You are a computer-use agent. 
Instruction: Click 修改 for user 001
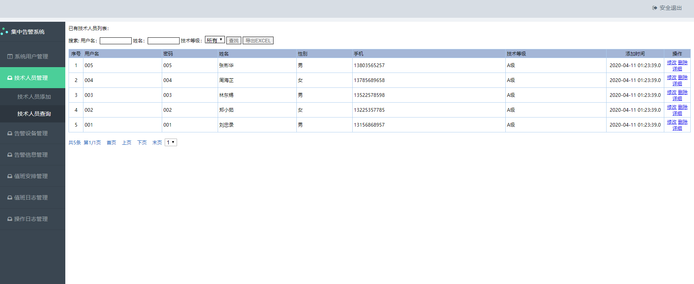click(x=672, y=122)
